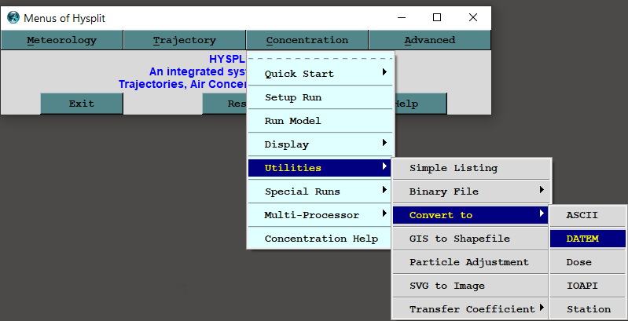The image size is (628, 321).
Task: Click the partially hidden Help button
Action: click(421, 104)
